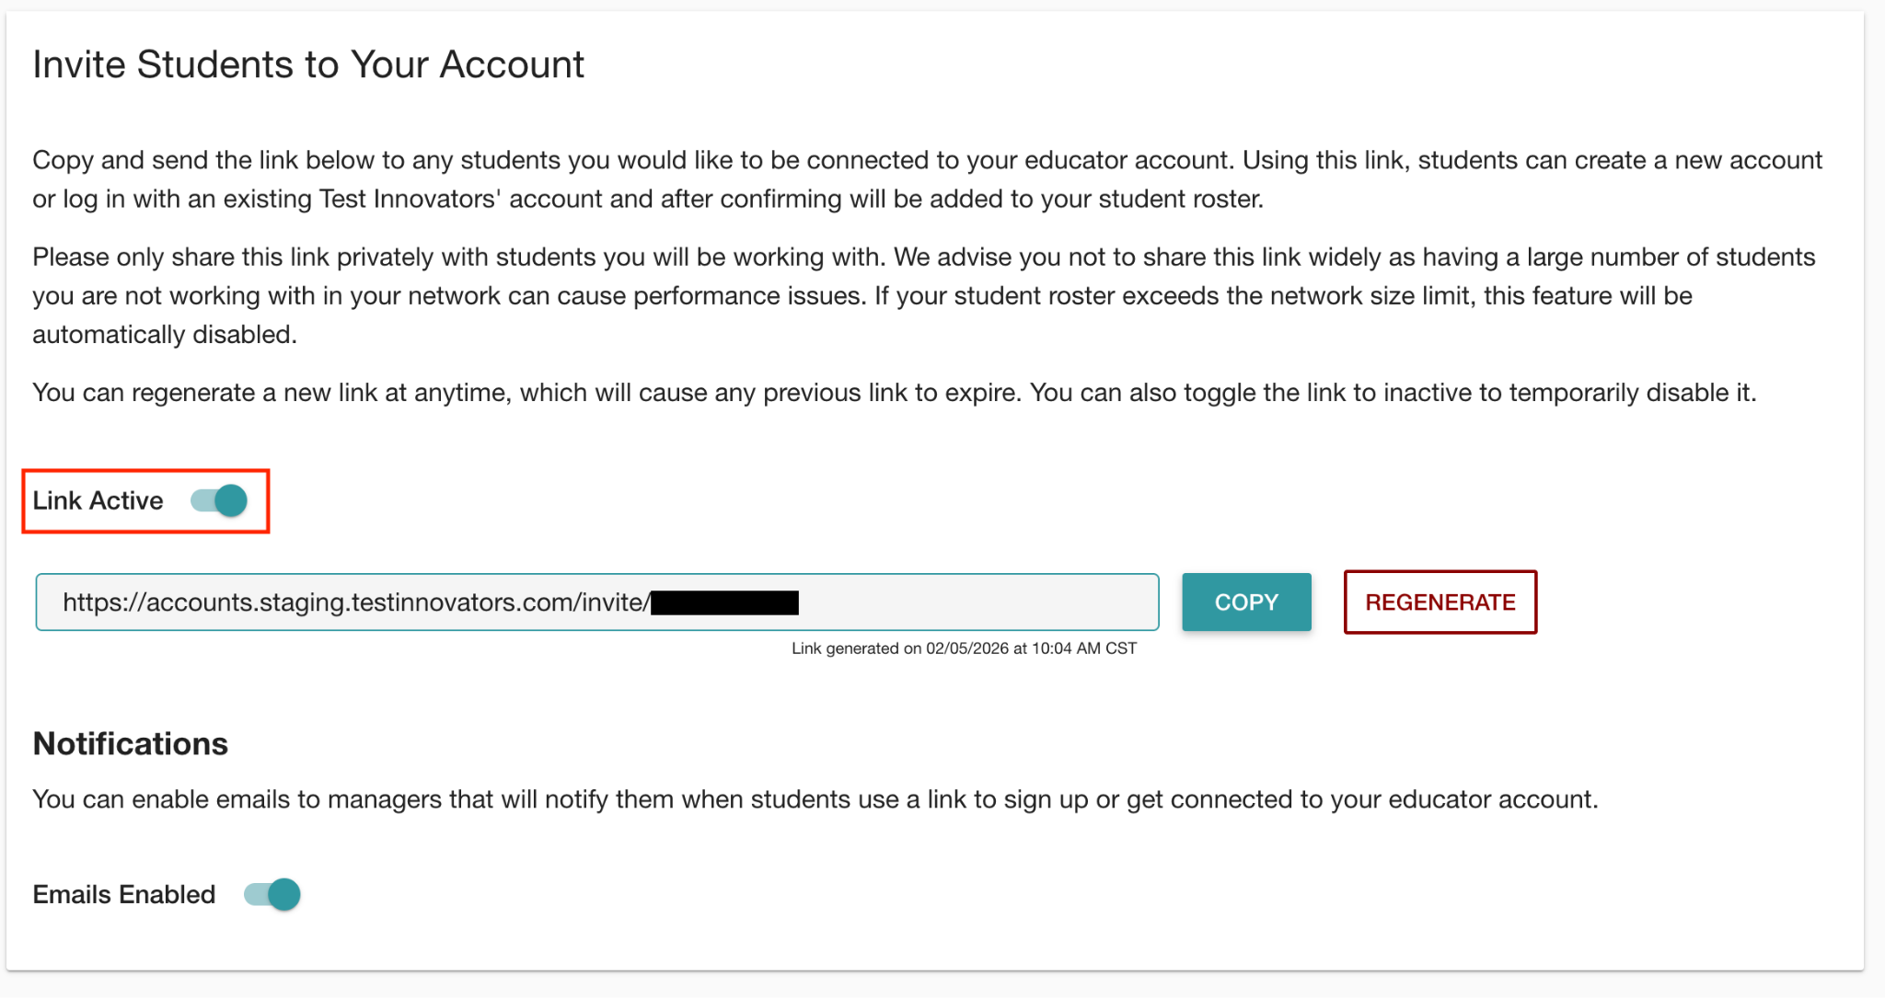Click the 'Link Active' label text
Viewport: 1885px width, 998px height.
[98, 500]
